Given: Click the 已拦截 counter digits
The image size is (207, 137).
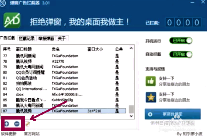Looking at the screenshot, I should (x=183, y=22).
